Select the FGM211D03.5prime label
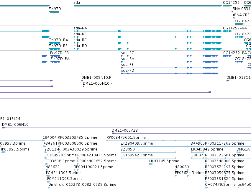Viewport: 251px width, 189px height. click(x=63, y=173)
